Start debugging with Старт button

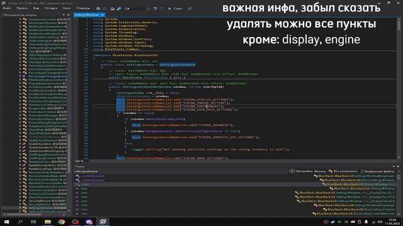175,8
